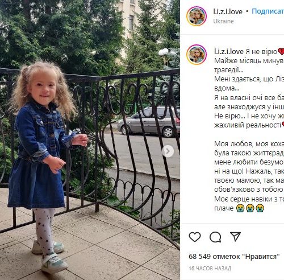
Task: Click the Подписаться follow link
Action: pos(268,11)
